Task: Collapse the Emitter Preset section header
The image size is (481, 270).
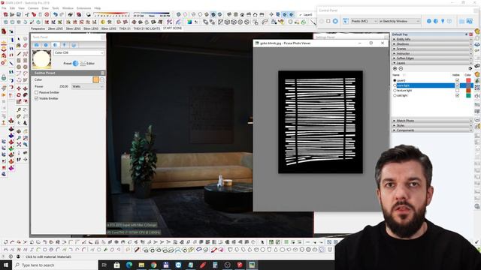Action: coord(68,73)
